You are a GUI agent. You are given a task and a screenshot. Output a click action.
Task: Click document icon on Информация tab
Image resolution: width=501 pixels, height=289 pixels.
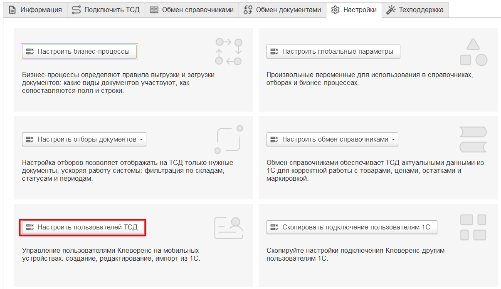(x=12, y=10)
